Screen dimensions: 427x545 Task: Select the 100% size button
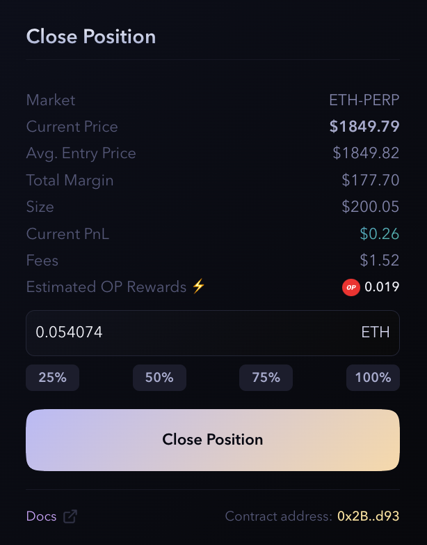tap(373, 378)
